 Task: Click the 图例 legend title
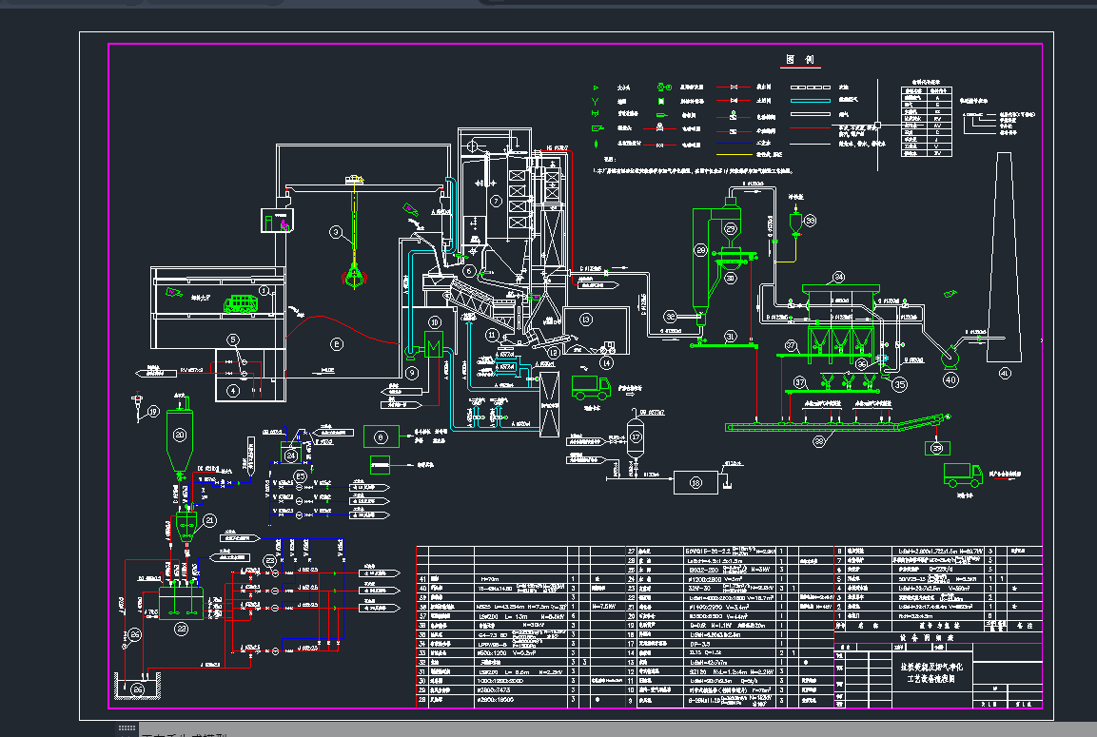click(799, 59)
